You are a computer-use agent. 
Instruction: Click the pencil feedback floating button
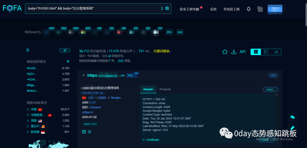293,127
